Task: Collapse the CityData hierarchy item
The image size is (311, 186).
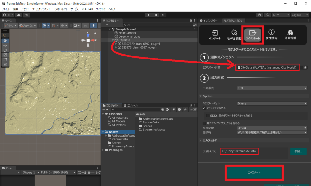Action: coord(113,40)
